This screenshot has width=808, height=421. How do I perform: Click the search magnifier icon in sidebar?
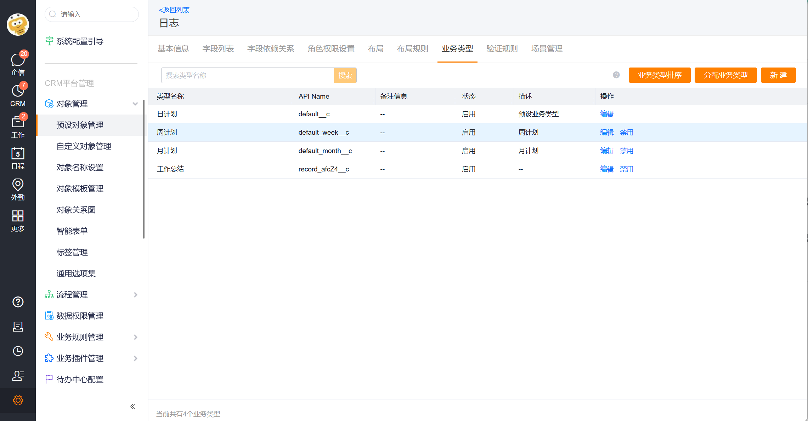click(53, 14)
